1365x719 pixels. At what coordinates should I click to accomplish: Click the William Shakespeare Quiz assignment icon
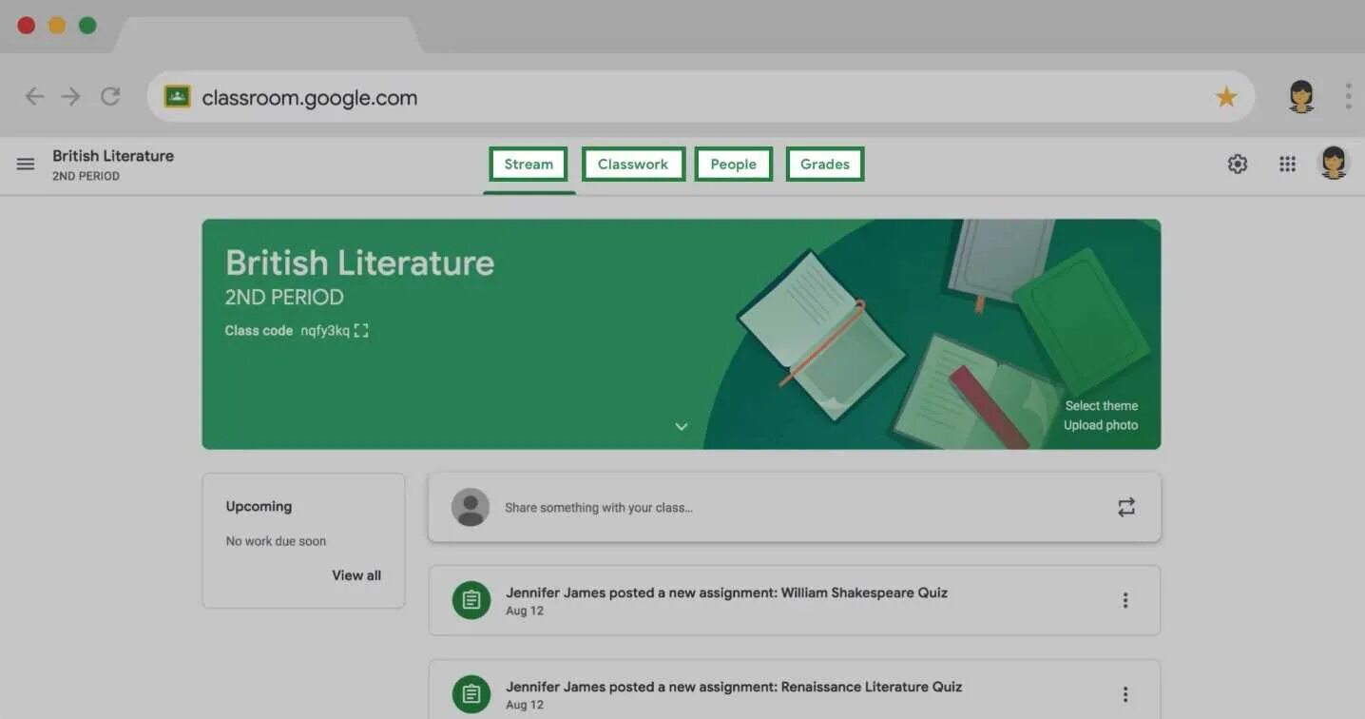click(x=471, y=600)
